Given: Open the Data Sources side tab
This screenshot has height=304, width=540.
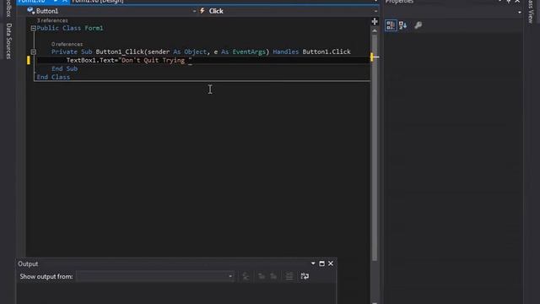Looking at the screenshot, I should 8,41.
